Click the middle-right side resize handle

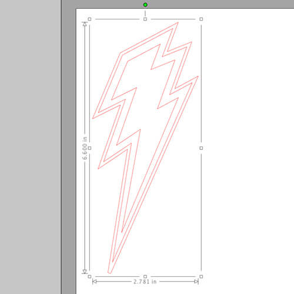point(201,148)
